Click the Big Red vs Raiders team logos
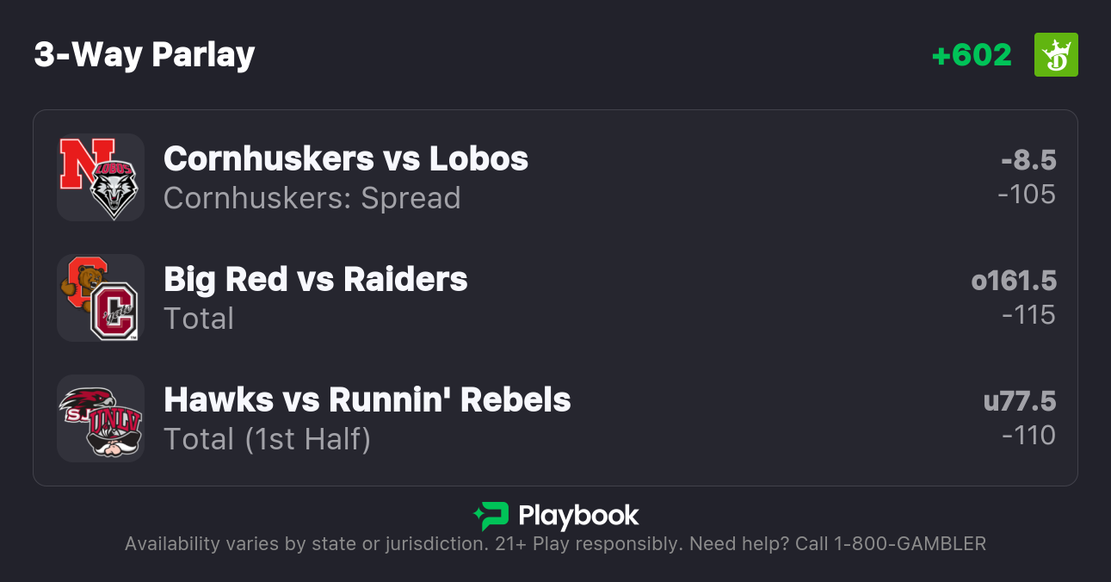The image size is (1111, 582). [x=101, y=298]
